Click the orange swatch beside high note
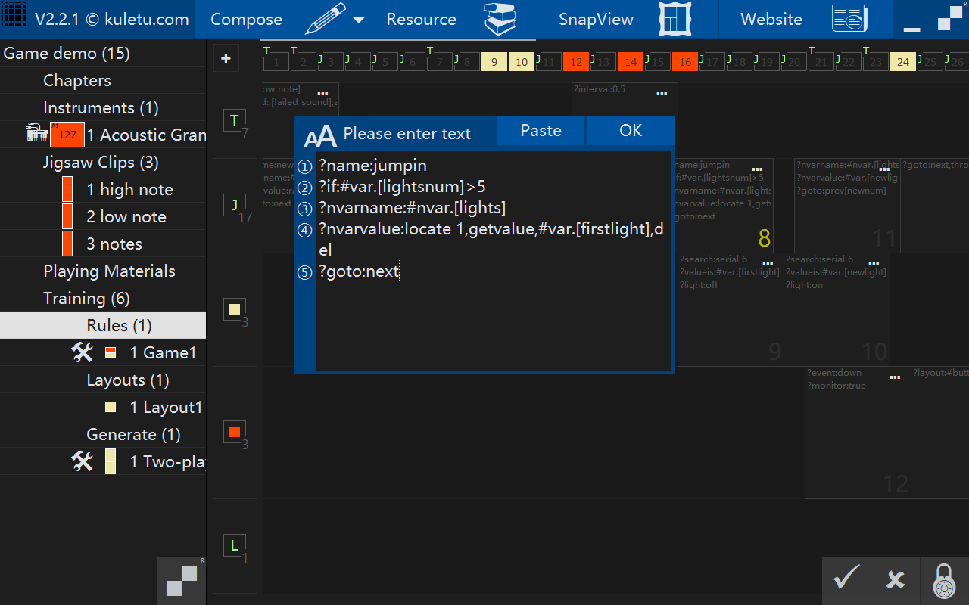The image size is (969, 605). pyautogui.click(x=67, y=189)
